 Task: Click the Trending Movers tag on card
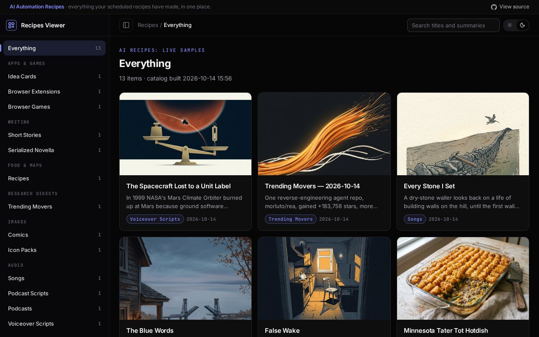[x=291, y=219]
